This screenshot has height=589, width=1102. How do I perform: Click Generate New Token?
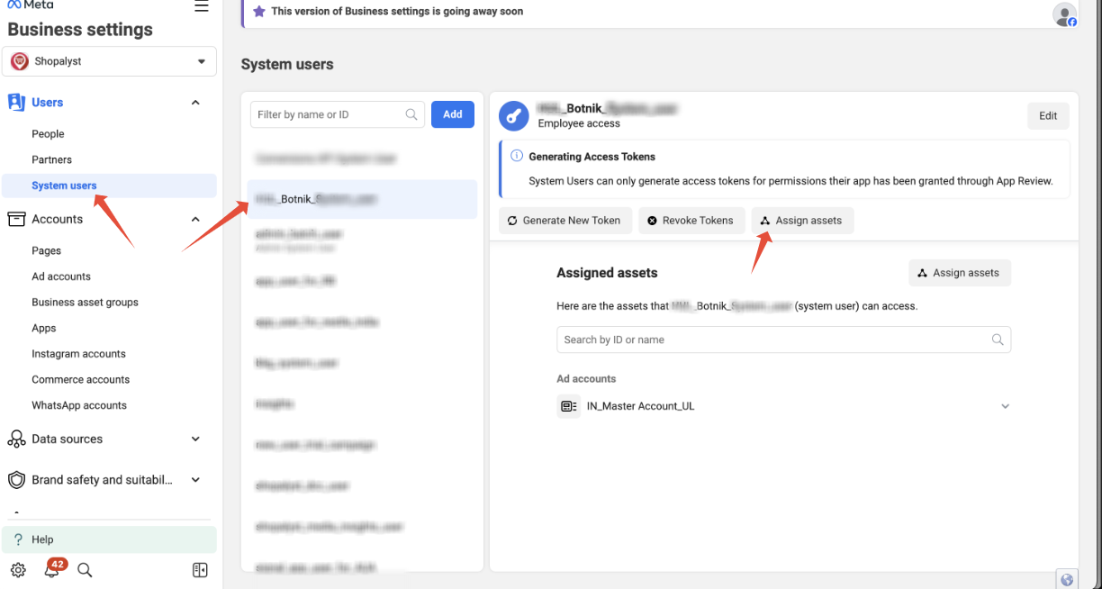pyautogui.click(x=565, y=221)
